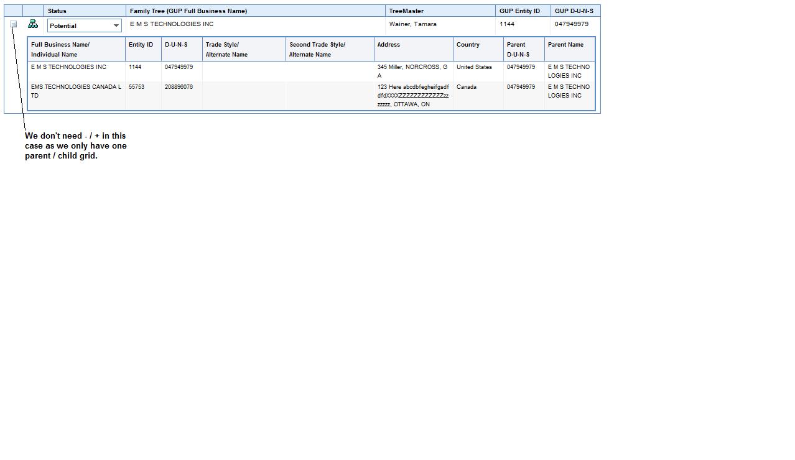Select the E M S TECHNOLOGIES INC parent row name
Image resolution: width=795 pixels, height=460 pixels.
(172, 24)
